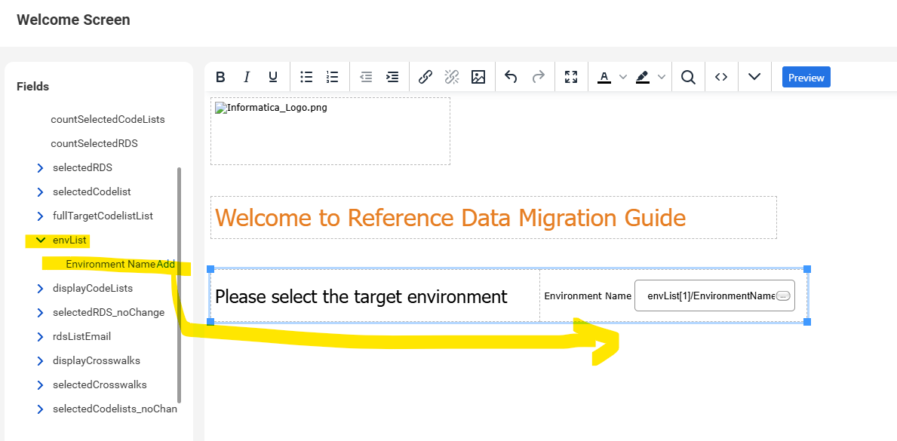Select the countSelectedCodeLists field
897x441 pixels.
pos(108,120)
